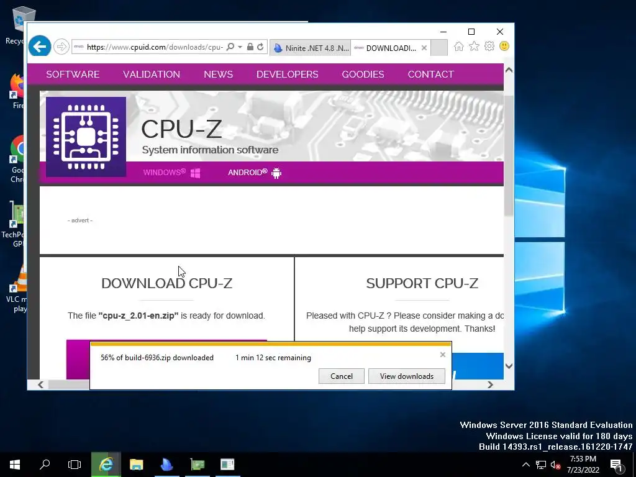Open the Action Center notification icon
This screenshot has height=477, width=636.
point(617,465)
